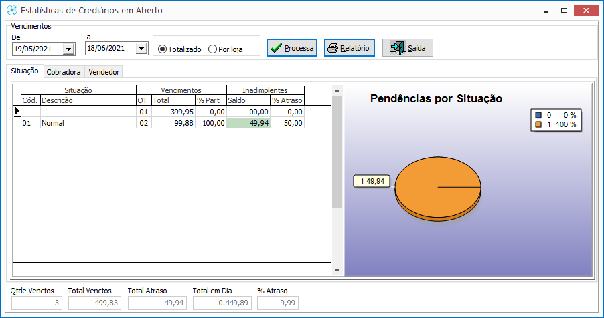
Task: Click the blue legend swatch for 0
Action: [538, 115]
